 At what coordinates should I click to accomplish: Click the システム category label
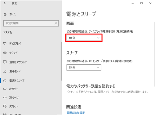(x=7, y=32)
